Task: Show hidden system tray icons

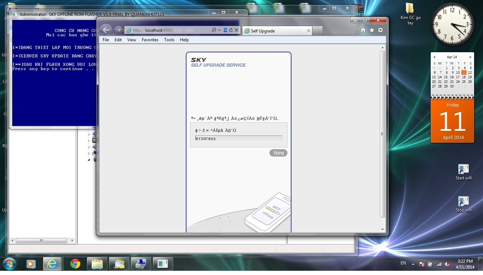Action: pos(413,264)
